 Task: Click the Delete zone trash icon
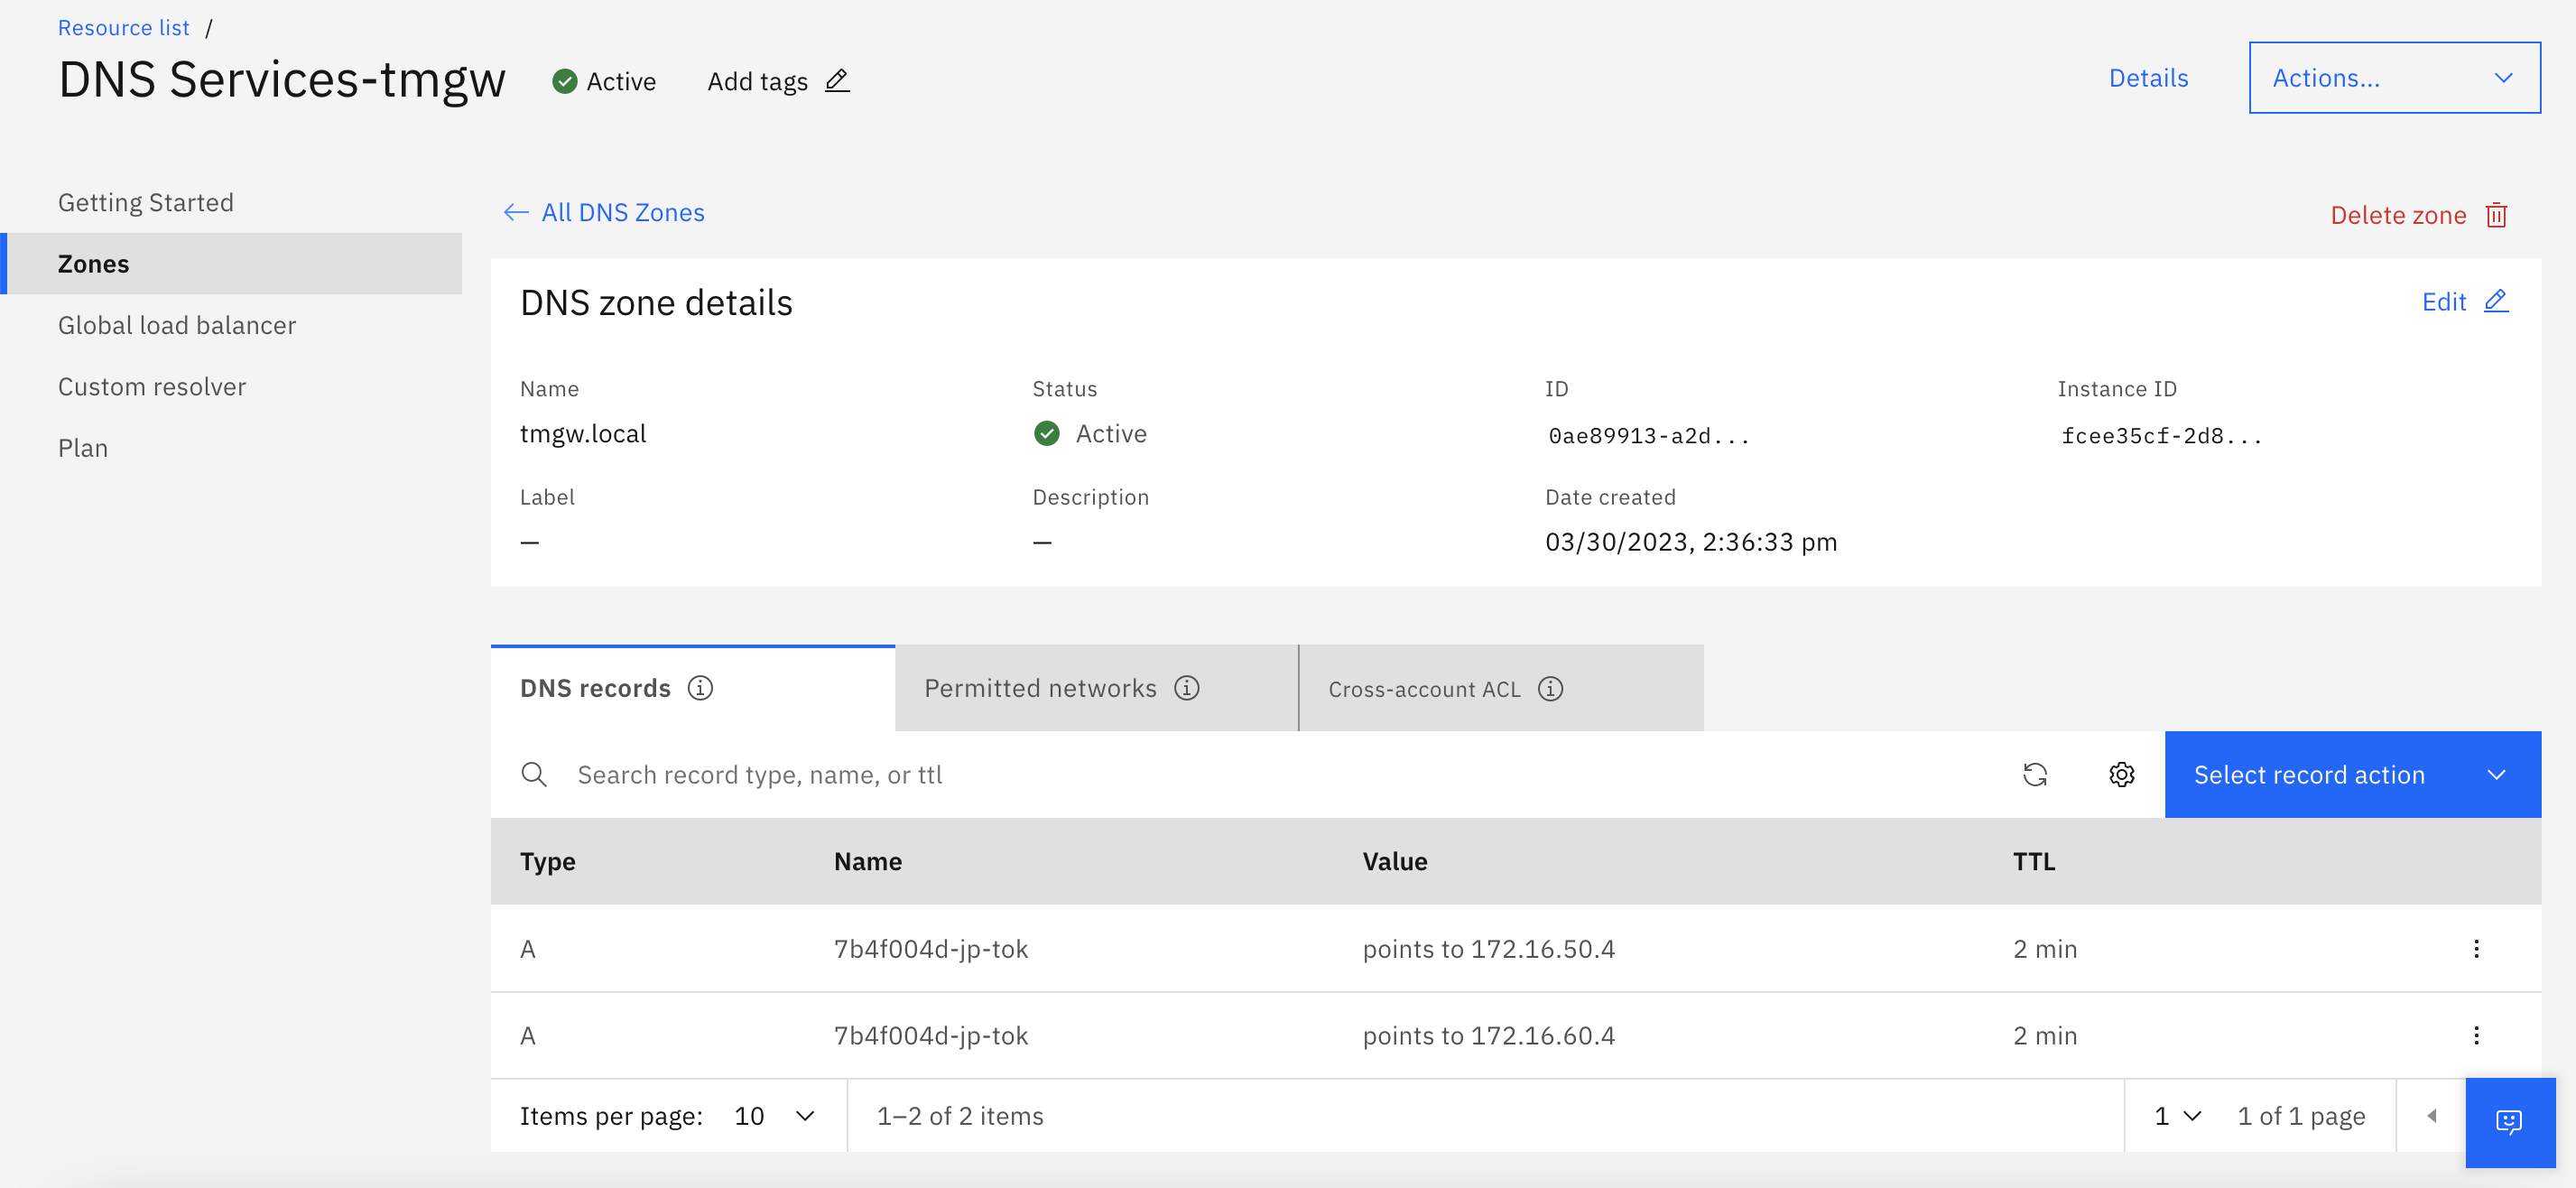pyautogui.click(x=2496, y=215)
